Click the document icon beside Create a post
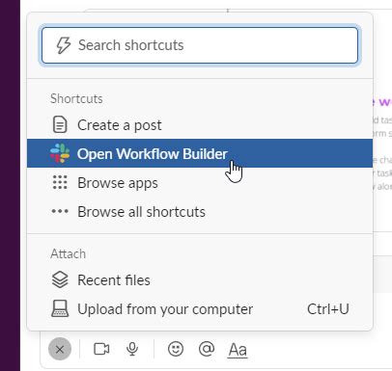 (60, 125)
